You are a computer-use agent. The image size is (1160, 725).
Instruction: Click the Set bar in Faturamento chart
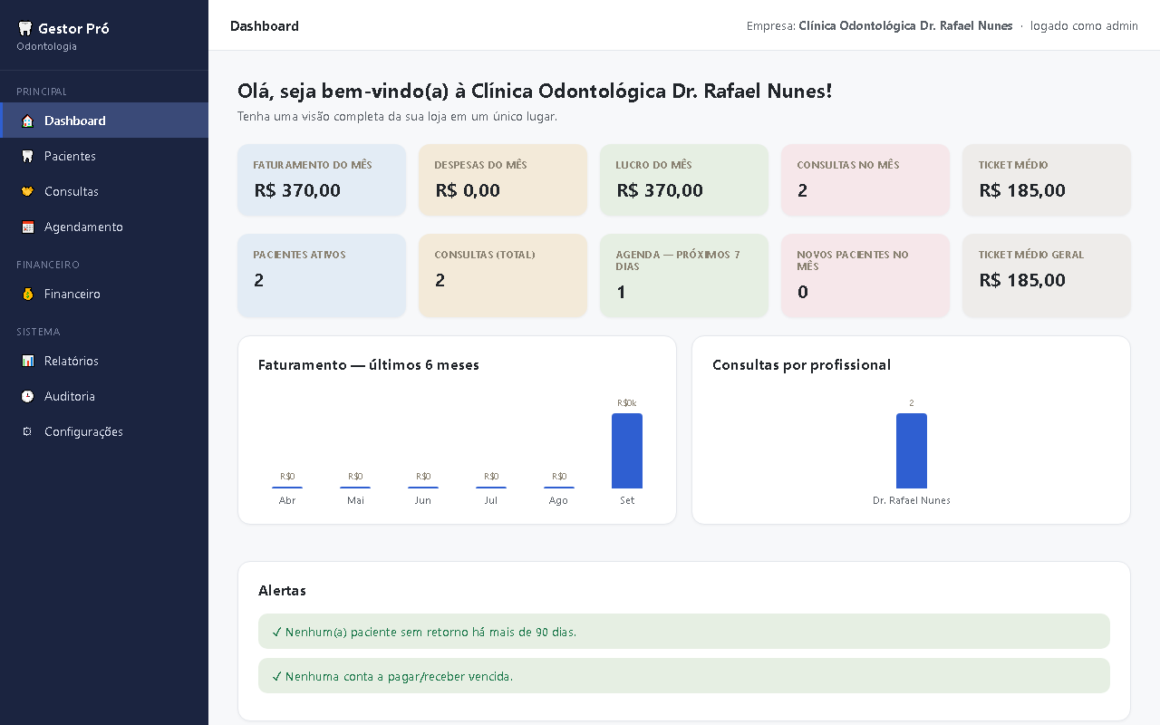(x=627, y=450)
